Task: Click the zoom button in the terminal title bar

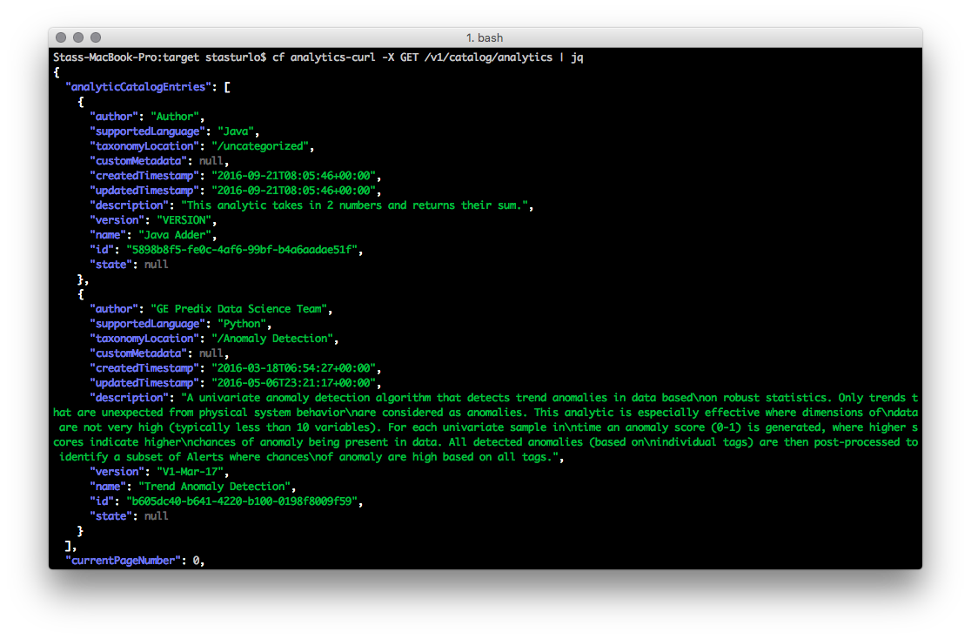Action: point(96,37)
